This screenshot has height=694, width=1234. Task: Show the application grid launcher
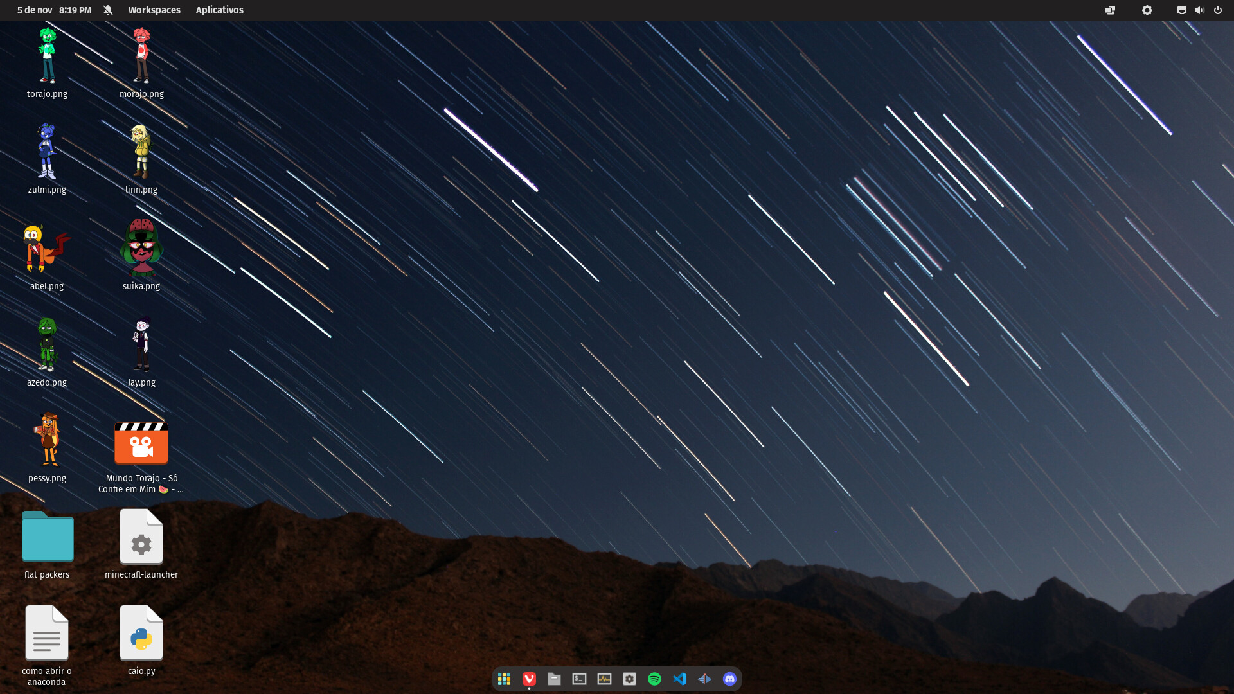pos(504,679)
